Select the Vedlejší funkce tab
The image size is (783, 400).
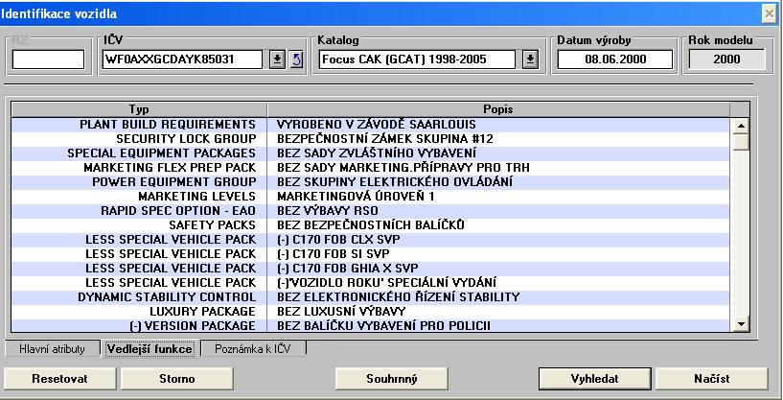coord(149,349)
